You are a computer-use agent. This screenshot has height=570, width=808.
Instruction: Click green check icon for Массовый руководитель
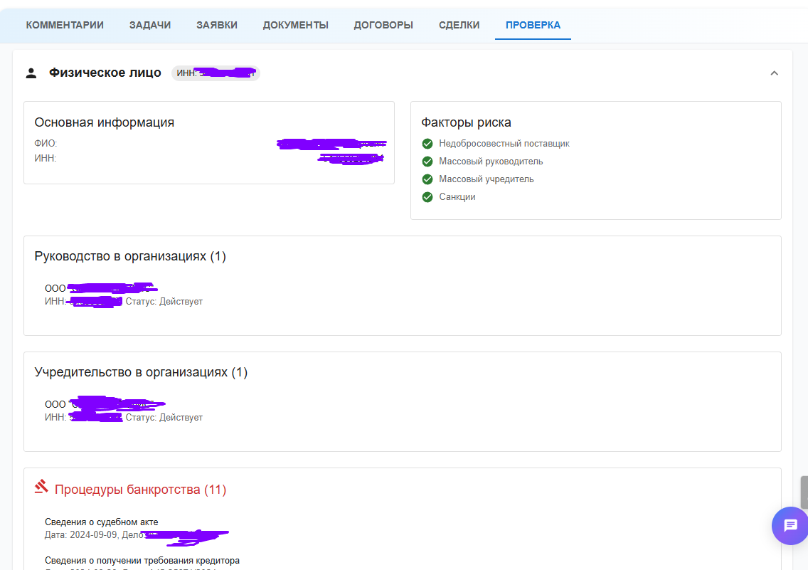tap(427, 162)
